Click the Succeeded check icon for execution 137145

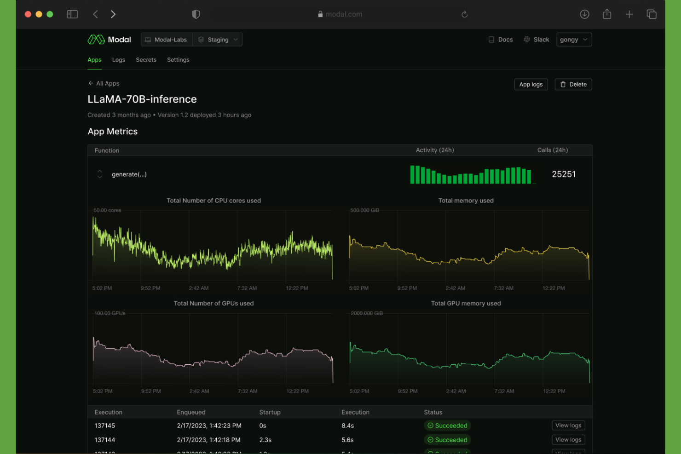[x=431, y=425]
